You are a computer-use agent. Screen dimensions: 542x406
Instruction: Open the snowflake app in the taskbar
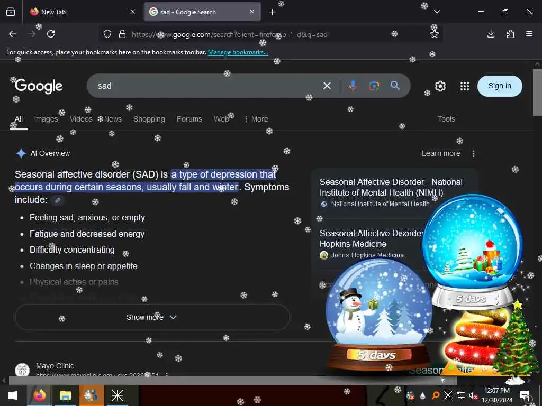pyautogui.click(x=117, y=395)
